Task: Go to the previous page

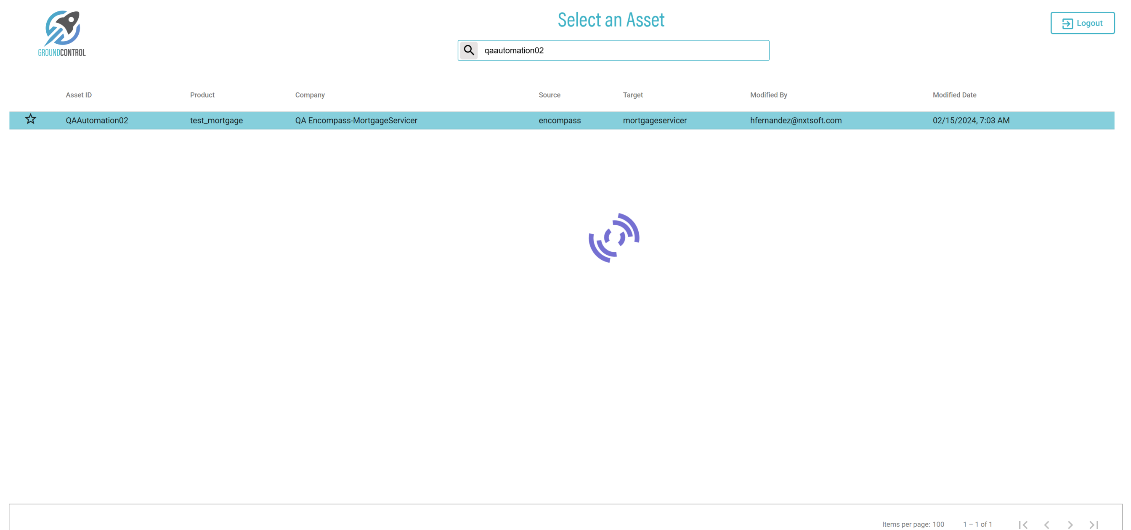Action: pyautogui.click(x=1047, y=524)
